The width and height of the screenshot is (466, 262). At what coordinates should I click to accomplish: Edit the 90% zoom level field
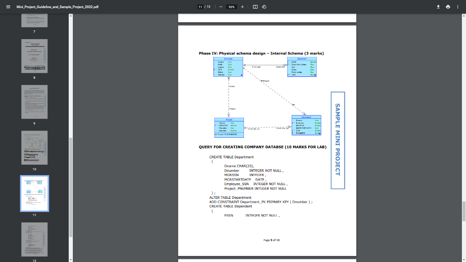click(x=232, y=7)
